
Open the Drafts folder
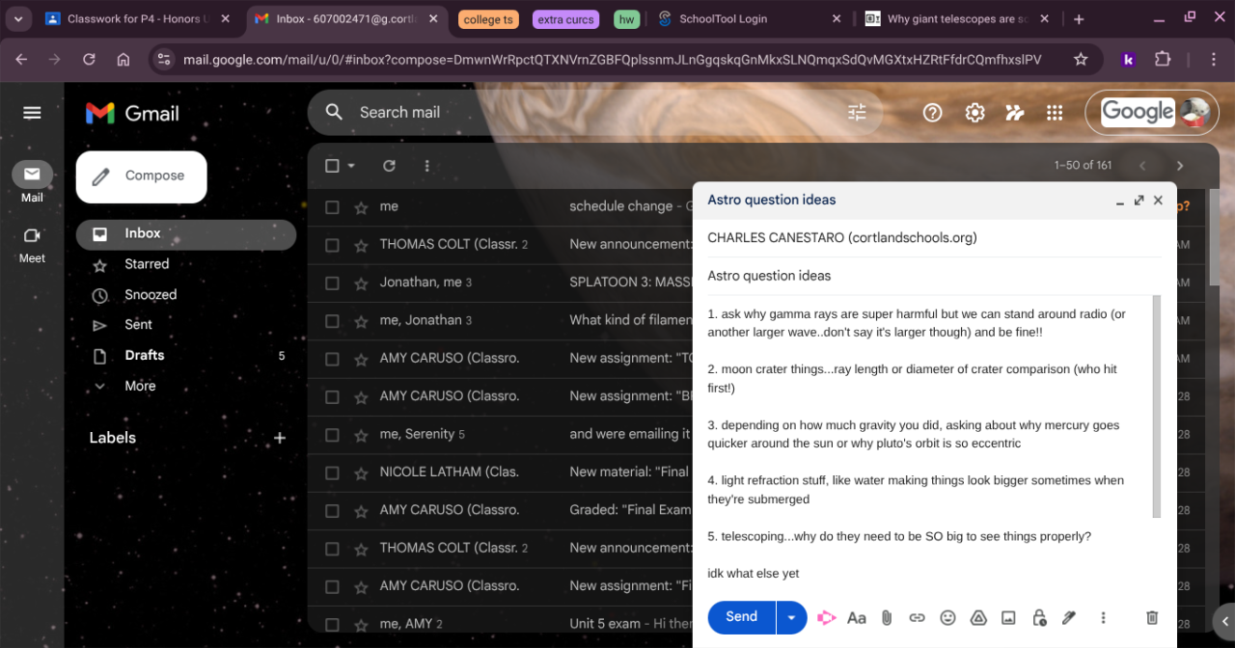tap(145, 356)
